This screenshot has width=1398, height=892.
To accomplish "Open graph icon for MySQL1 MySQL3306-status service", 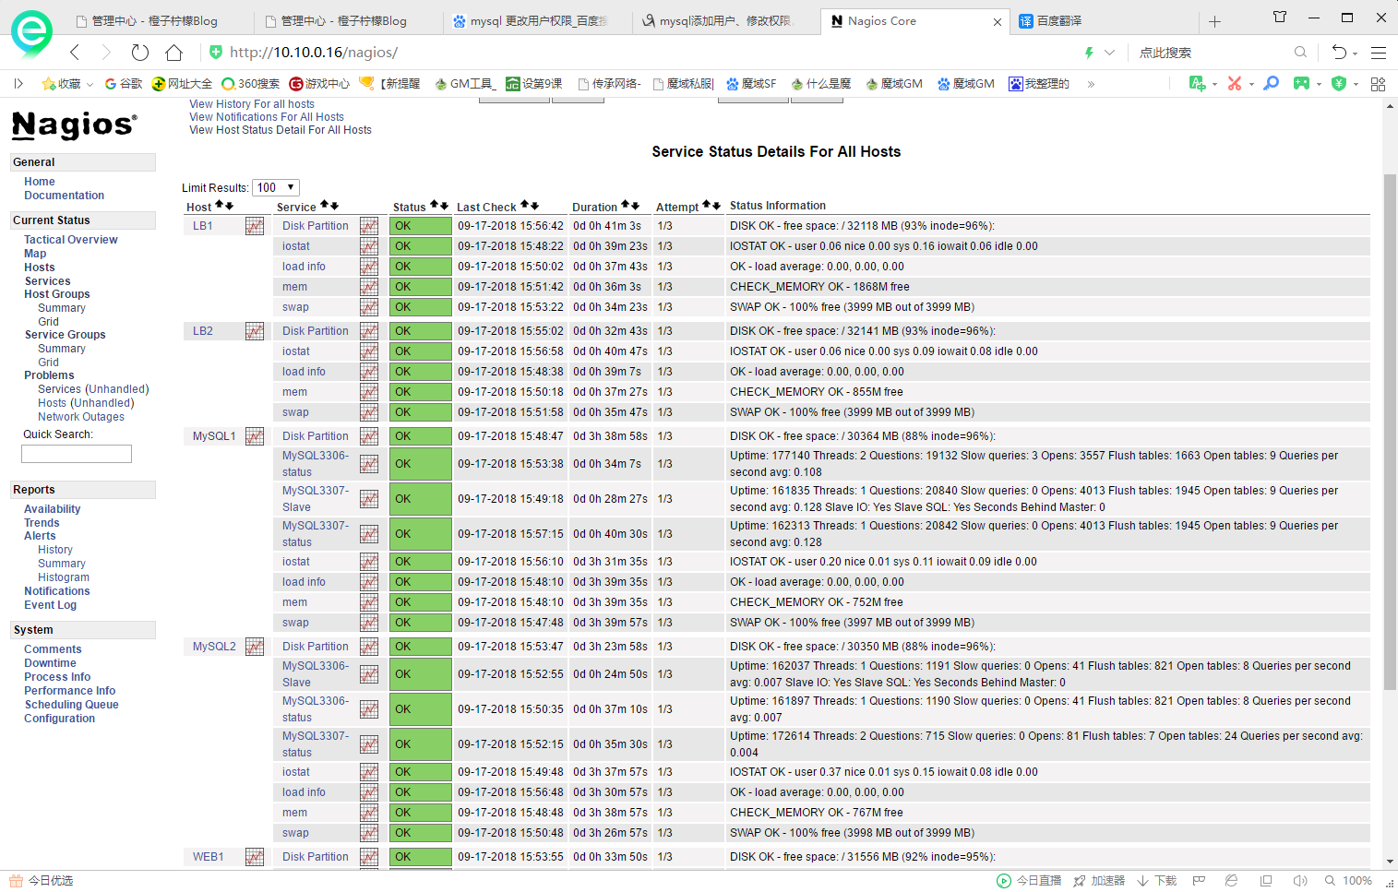I will click(x=369, y=464).
